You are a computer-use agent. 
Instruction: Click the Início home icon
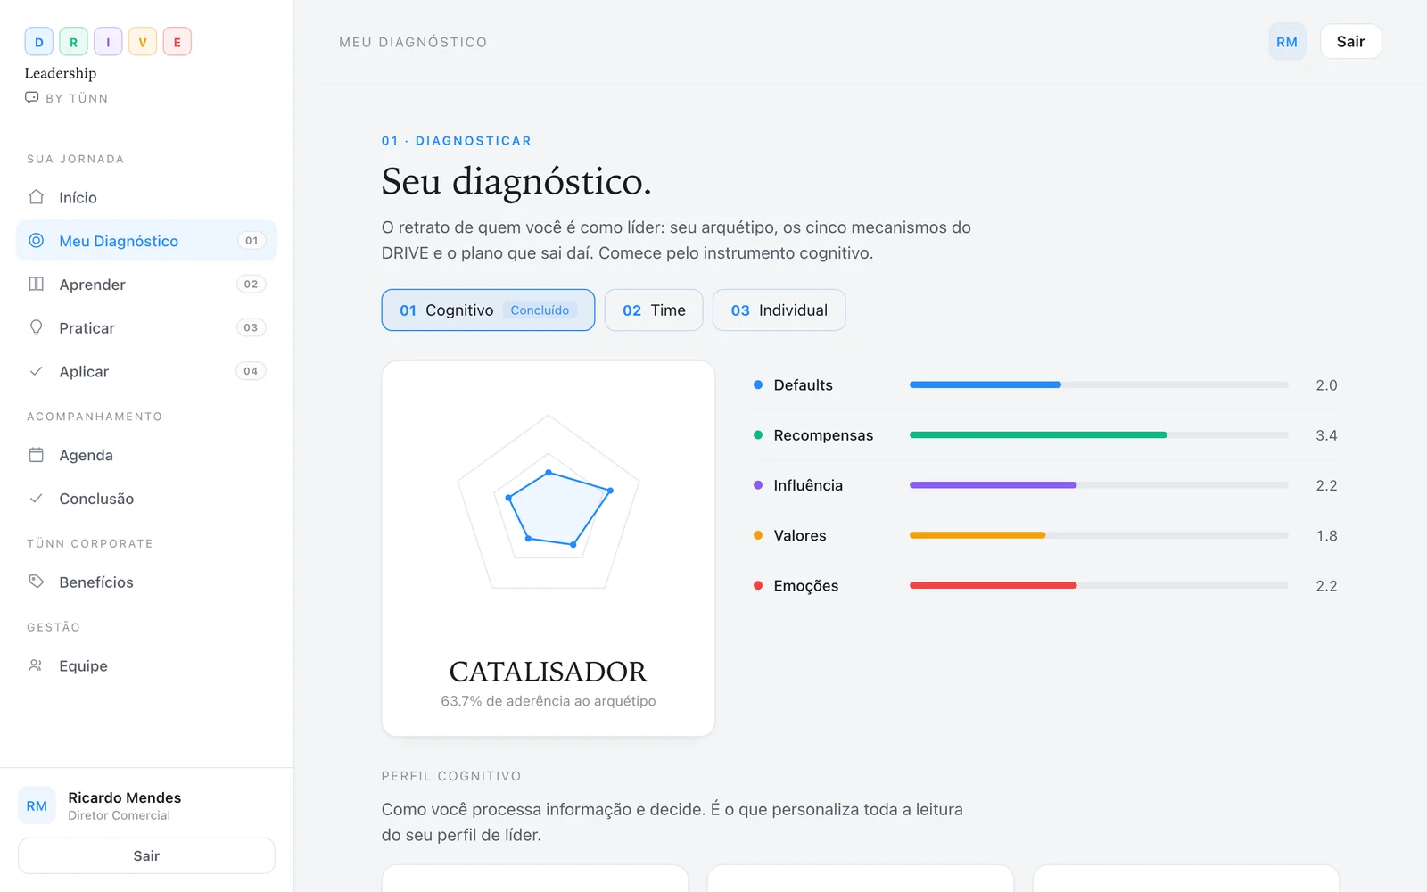click(37, 197)
